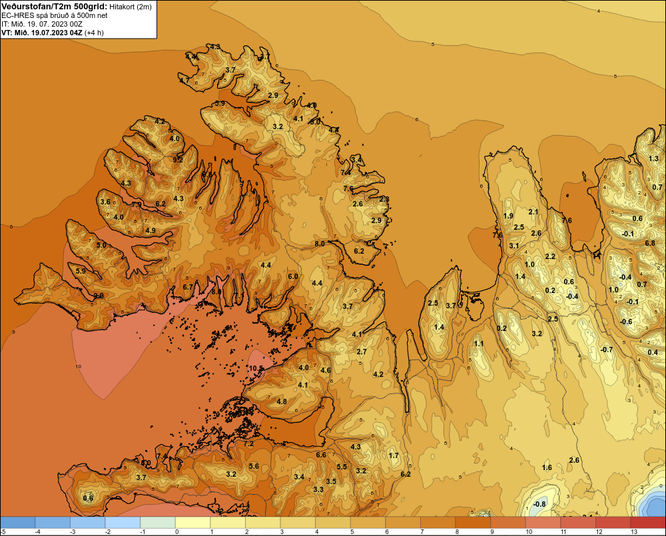Viewport: 666px width, 536px height.
Task: Select the legend swatch between 8 and 9
Action: (x=473, y=523)
